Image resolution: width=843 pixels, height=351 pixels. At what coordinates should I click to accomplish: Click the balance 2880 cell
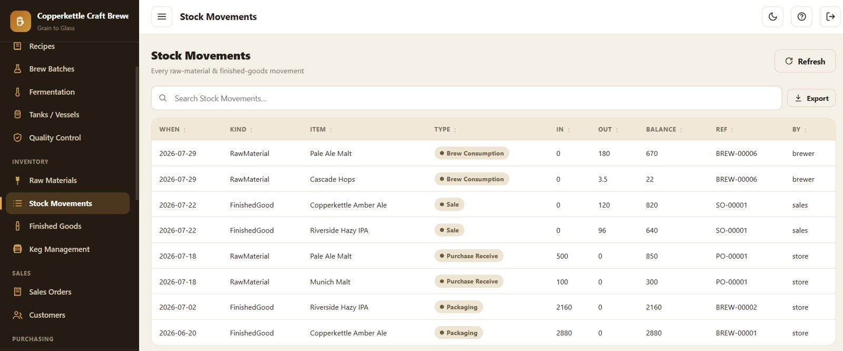coord(654,333)
